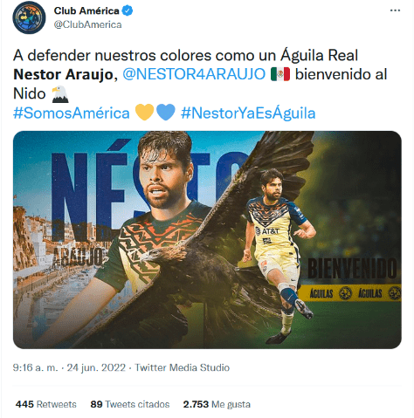Open the three-dots tweet options menu
This screenshot has width=414, height=418.
pyautogui.click(x=395, y=10)
